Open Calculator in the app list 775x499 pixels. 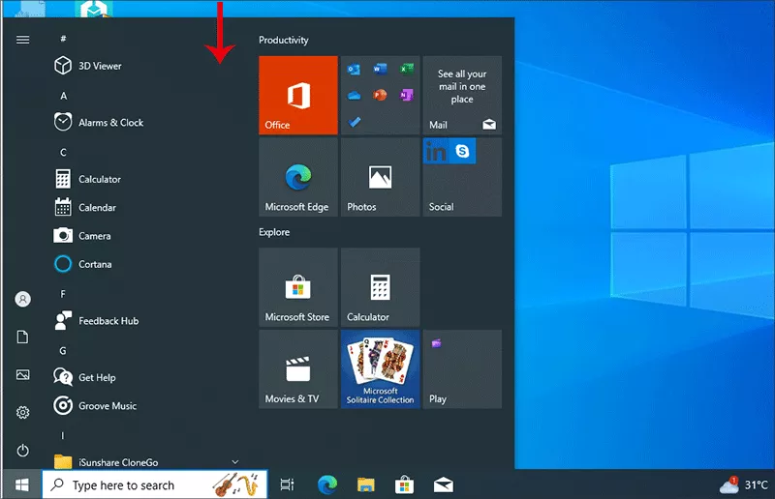pos(87,179)
